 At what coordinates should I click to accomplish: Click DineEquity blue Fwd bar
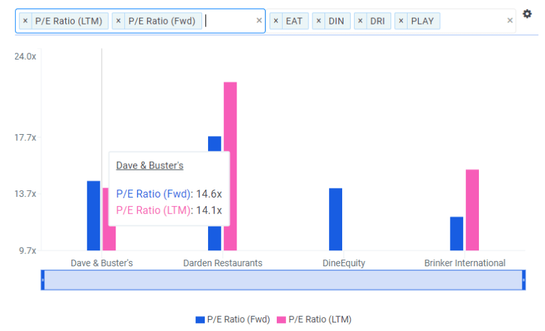coord(336,219)
